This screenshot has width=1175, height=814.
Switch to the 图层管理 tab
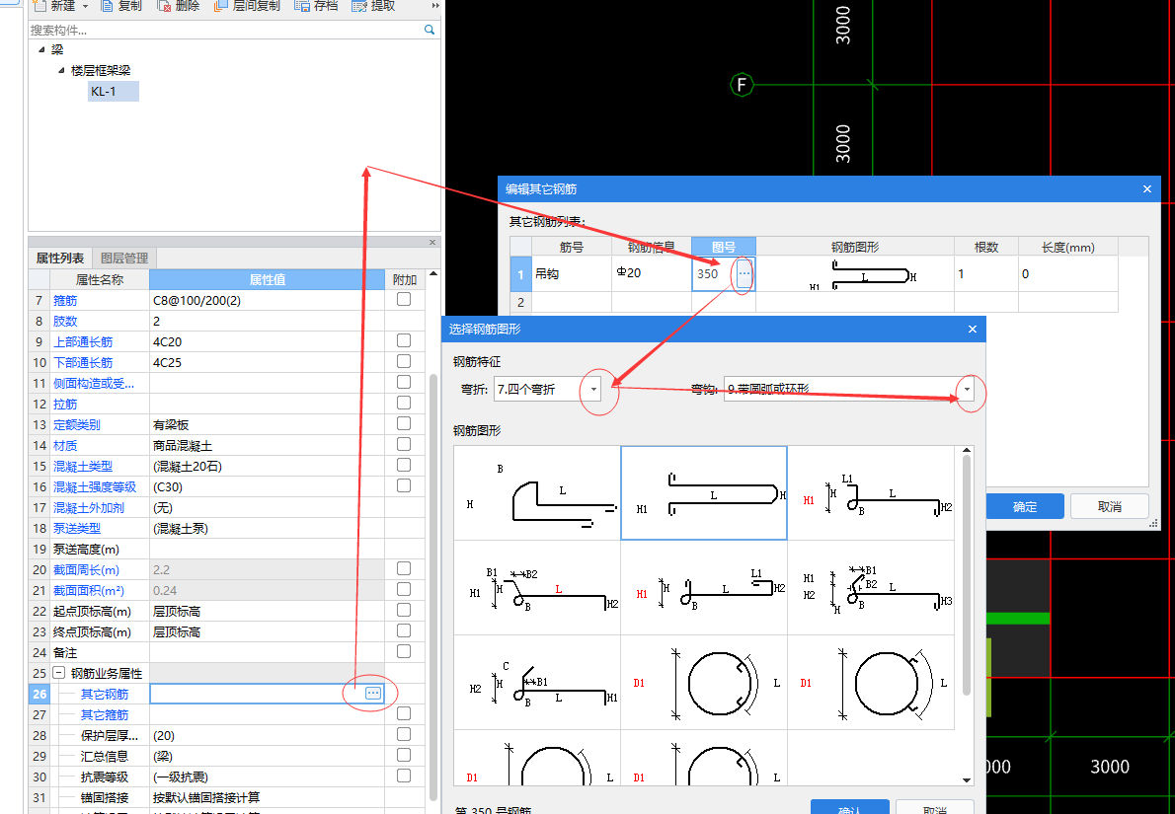click(x=124, y=258)
